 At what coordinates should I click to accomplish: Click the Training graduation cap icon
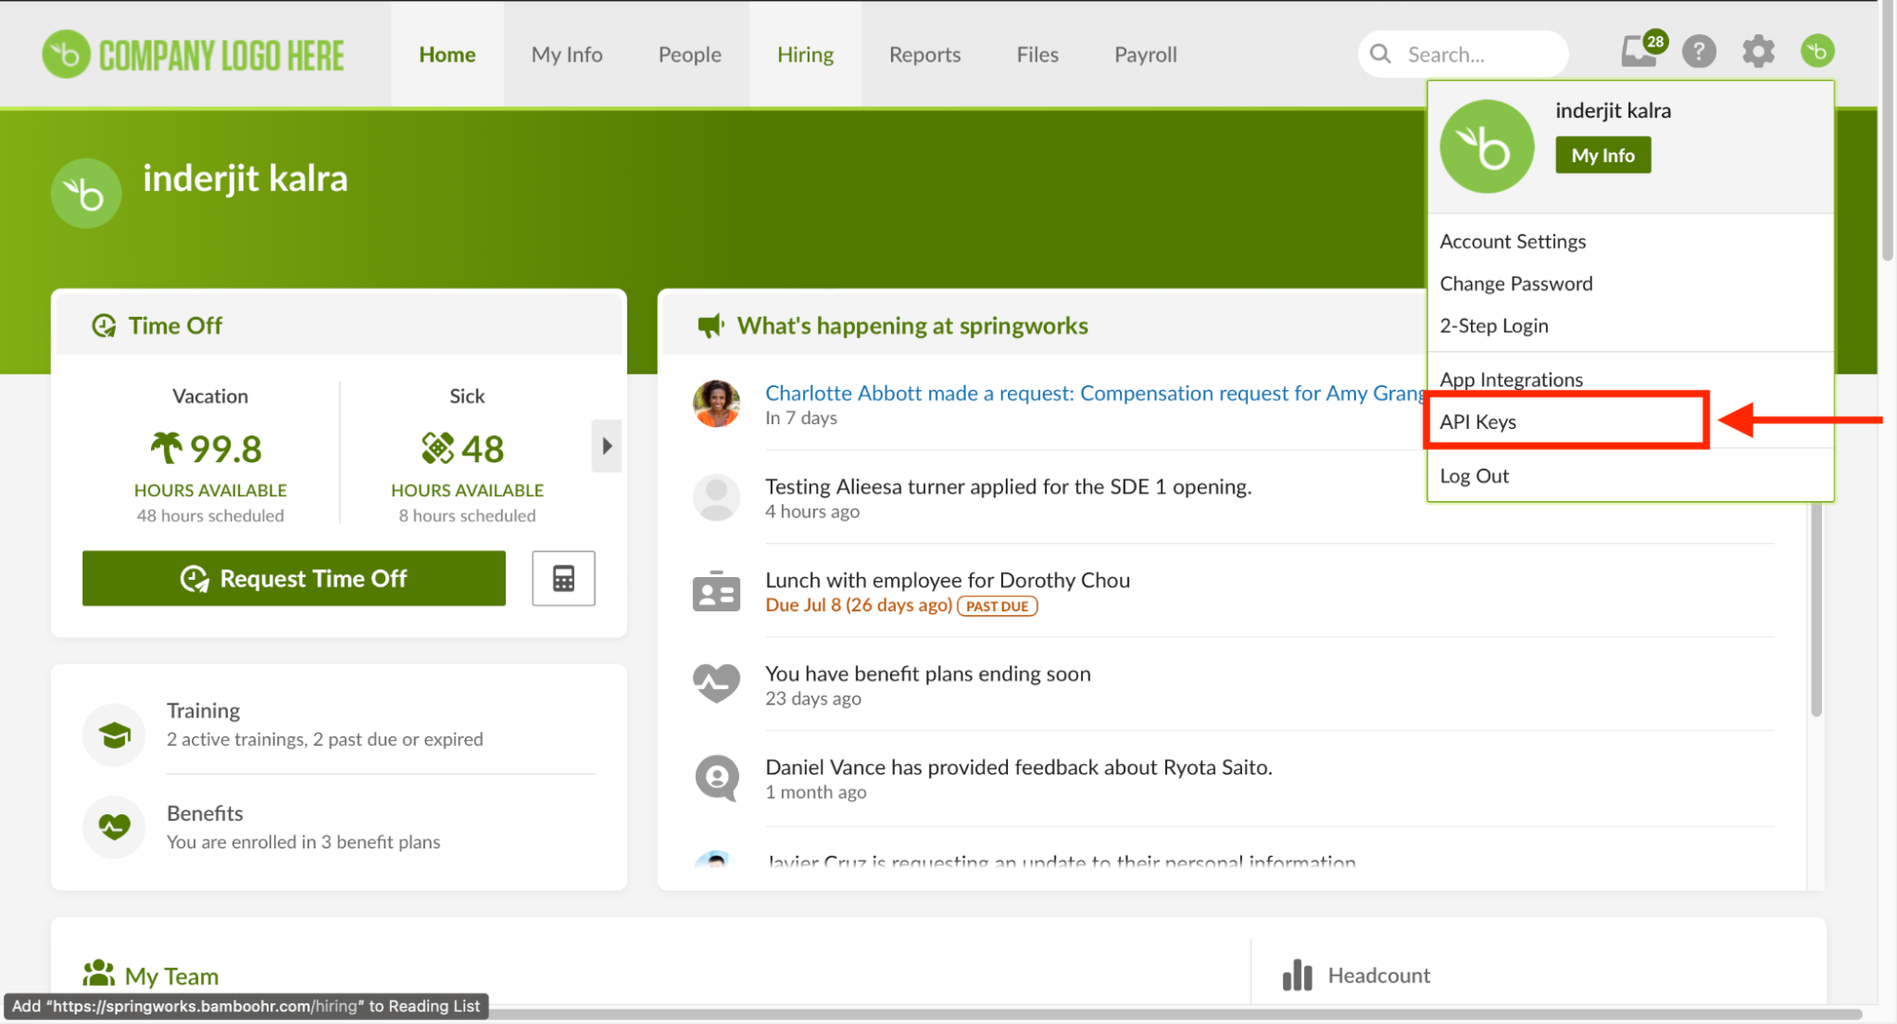[115, 734]
